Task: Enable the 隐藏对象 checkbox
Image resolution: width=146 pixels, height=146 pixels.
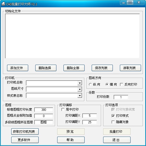Action: (x=113, y=122)
